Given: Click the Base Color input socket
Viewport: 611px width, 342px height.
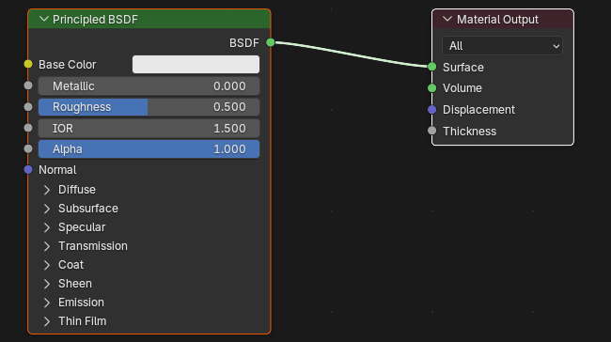Looking at the screenshot, I should [x=28, y=64].
